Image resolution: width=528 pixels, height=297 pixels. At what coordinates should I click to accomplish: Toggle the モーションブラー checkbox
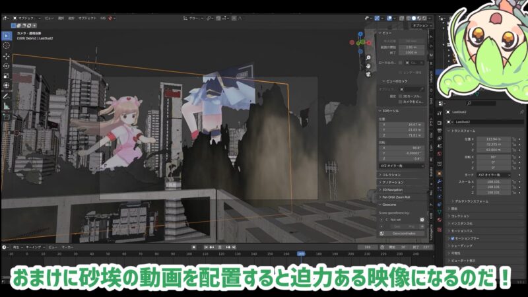(x=453, y=238)
